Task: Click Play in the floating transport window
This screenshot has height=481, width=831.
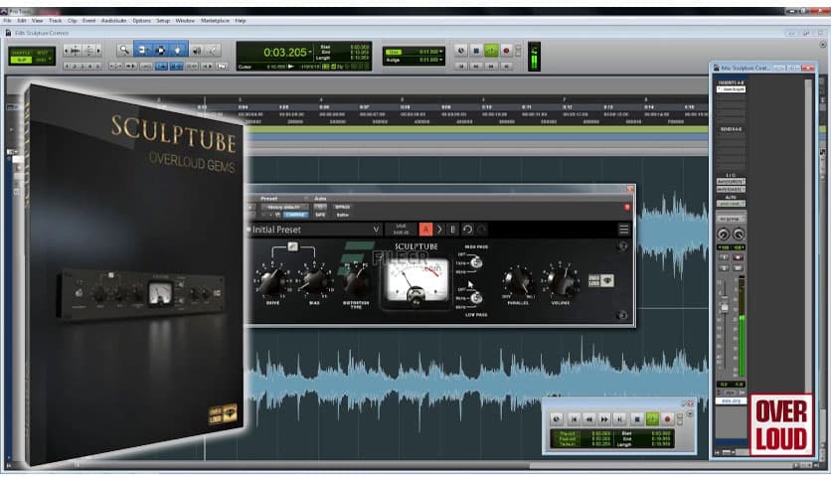Action: click(x=652, y=419)
